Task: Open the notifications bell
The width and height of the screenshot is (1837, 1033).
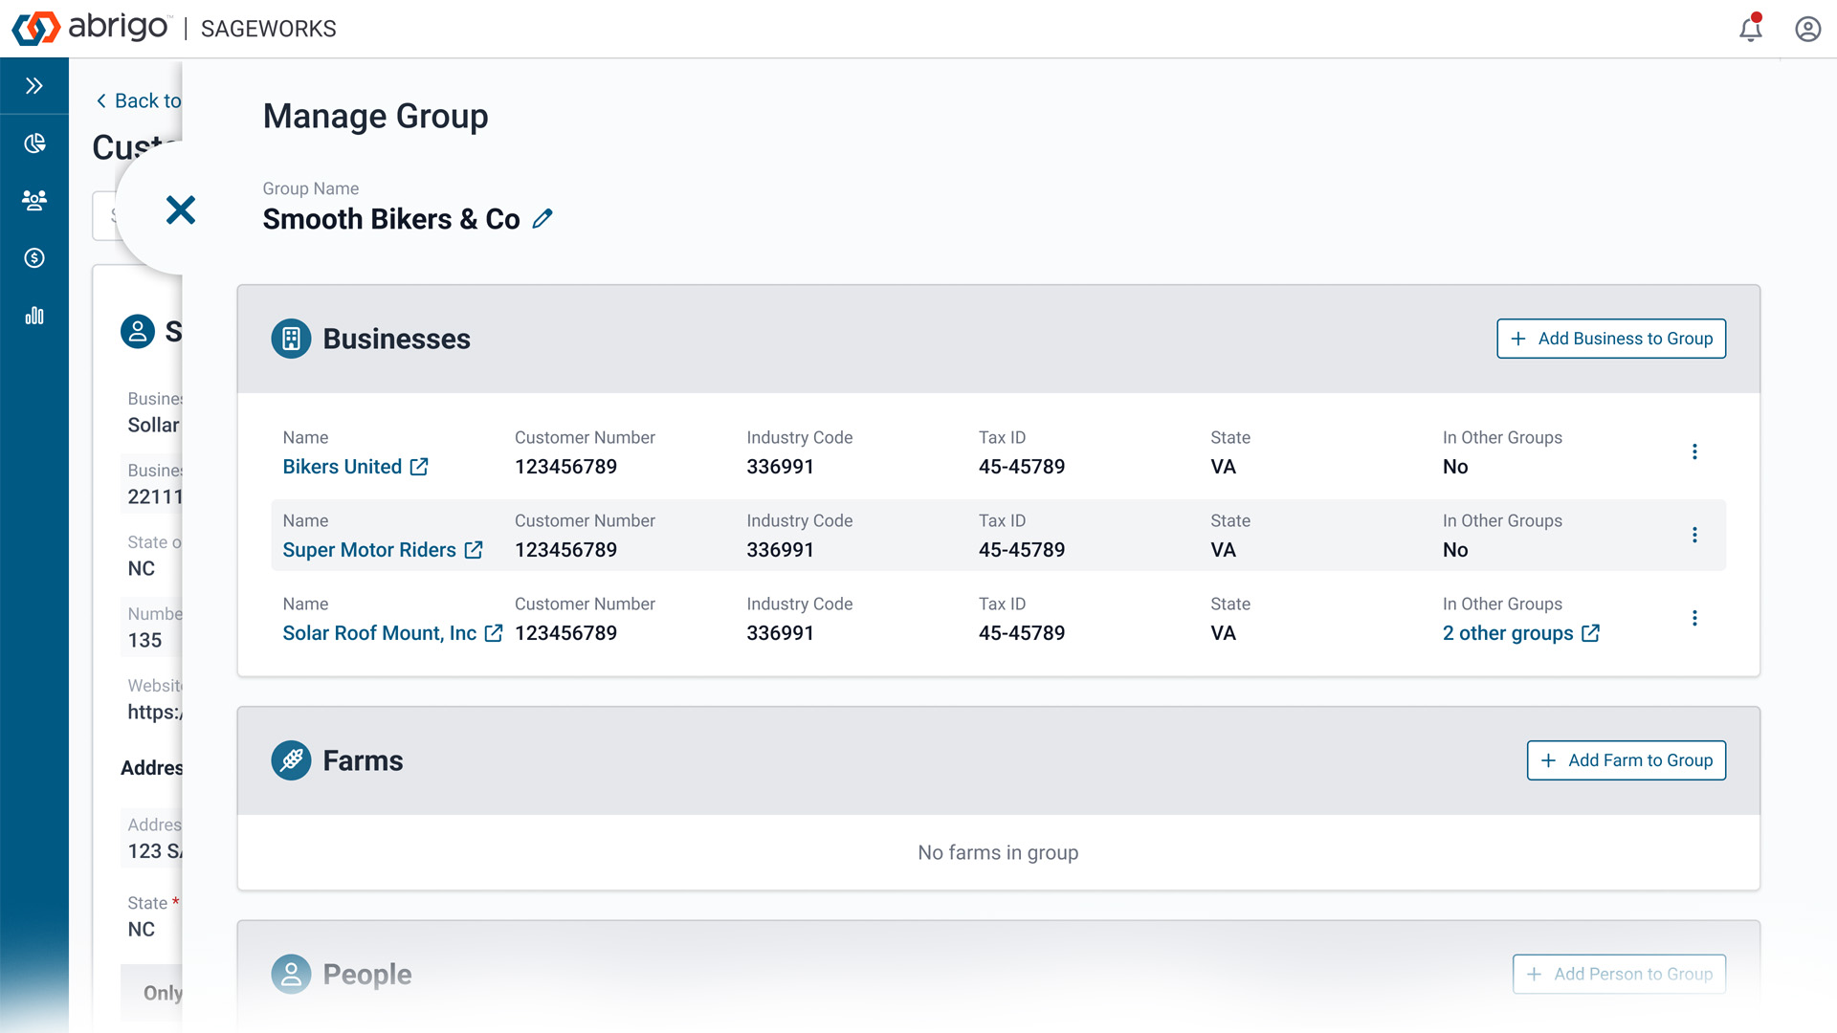Action: (x=1750, y=29)
